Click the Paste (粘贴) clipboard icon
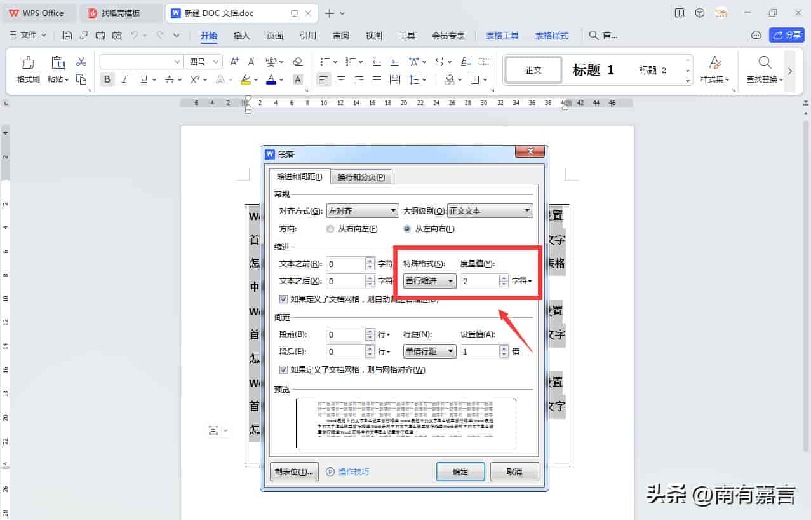 tap(58, 62)
